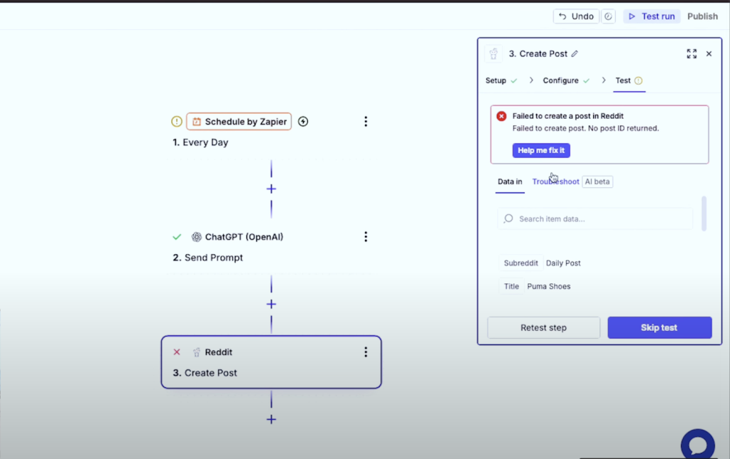This screenshot has height=459, width=730.
Task: Click 'Help me fix it' button
Action: [541, 151]
